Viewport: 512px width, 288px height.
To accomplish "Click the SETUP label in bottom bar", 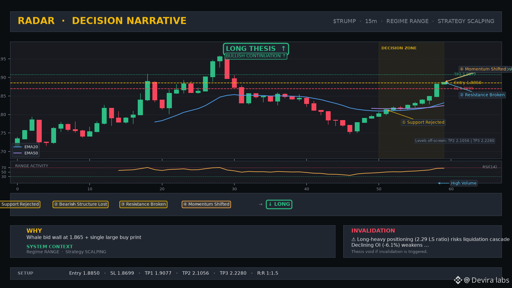I will pyautogui.click(x=25, y=273).
